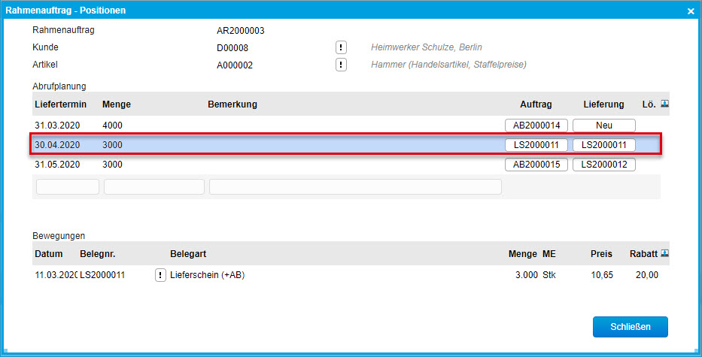Open LS2000011 in the Auftrag column
This screenshot has height=357, width=702.
(536, 145)
